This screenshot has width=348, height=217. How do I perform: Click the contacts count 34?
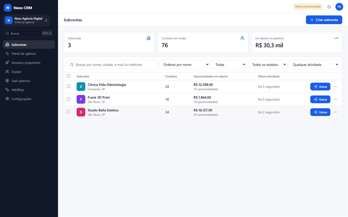[x=167, y=112]
